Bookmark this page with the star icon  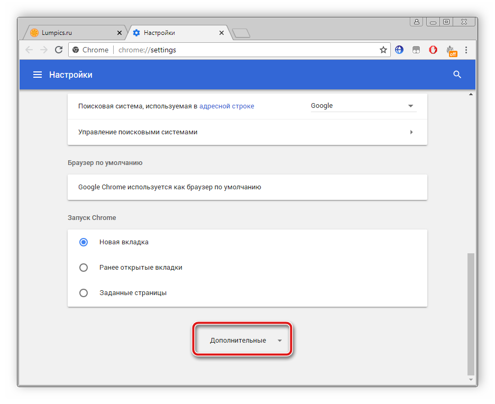(383, 50)
